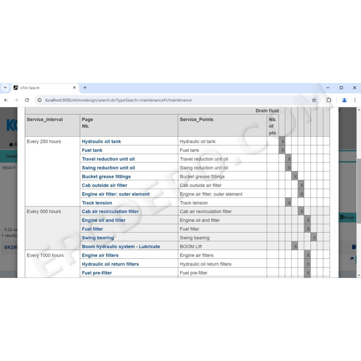Open the Engine oil and filter link
The height and width of the screenshot is (361, 361).
click(x=104, y=220)
